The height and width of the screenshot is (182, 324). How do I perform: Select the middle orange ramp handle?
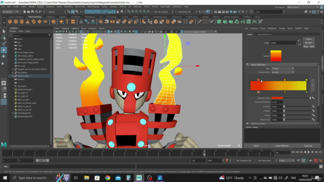pyautogui.click(x=285, y=80)
